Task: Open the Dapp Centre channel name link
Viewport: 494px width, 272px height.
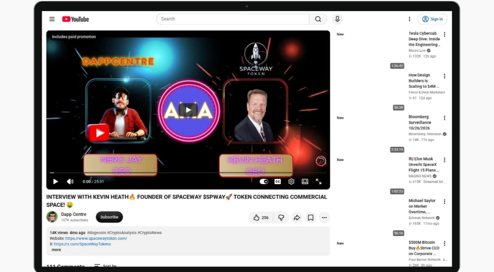Action: point(74,214)
